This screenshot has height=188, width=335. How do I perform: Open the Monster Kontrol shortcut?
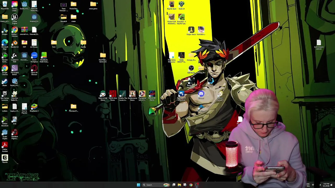(x=5, y=57)
